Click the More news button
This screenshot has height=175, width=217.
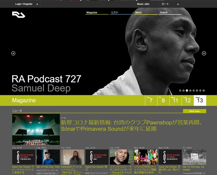pyautogui.click(x=194, y=111)
